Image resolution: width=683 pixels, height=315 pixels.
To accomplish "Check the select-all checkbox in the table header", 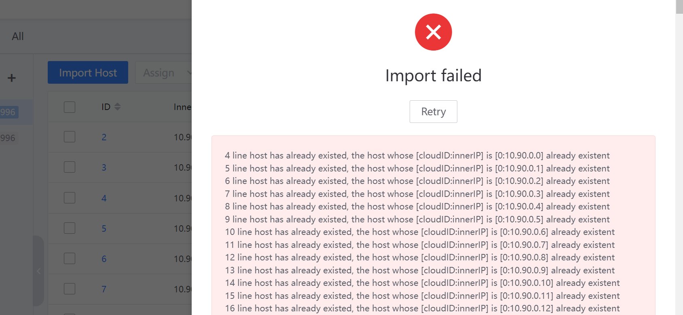I will point(69,107).
